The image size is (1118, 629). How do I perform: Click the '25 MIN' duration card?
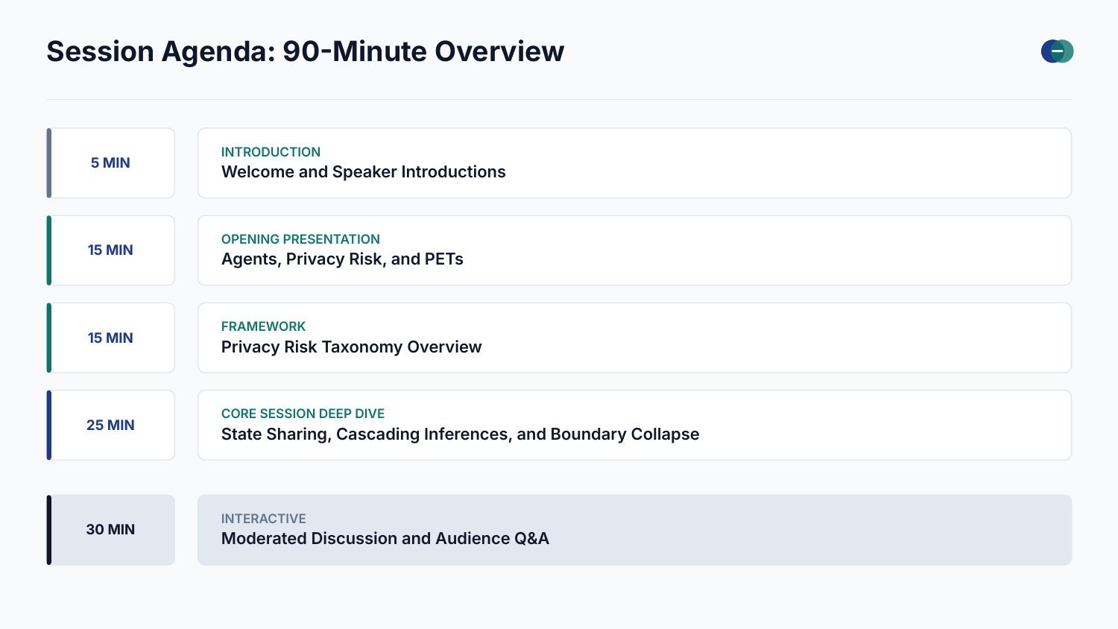coord(111,425)
